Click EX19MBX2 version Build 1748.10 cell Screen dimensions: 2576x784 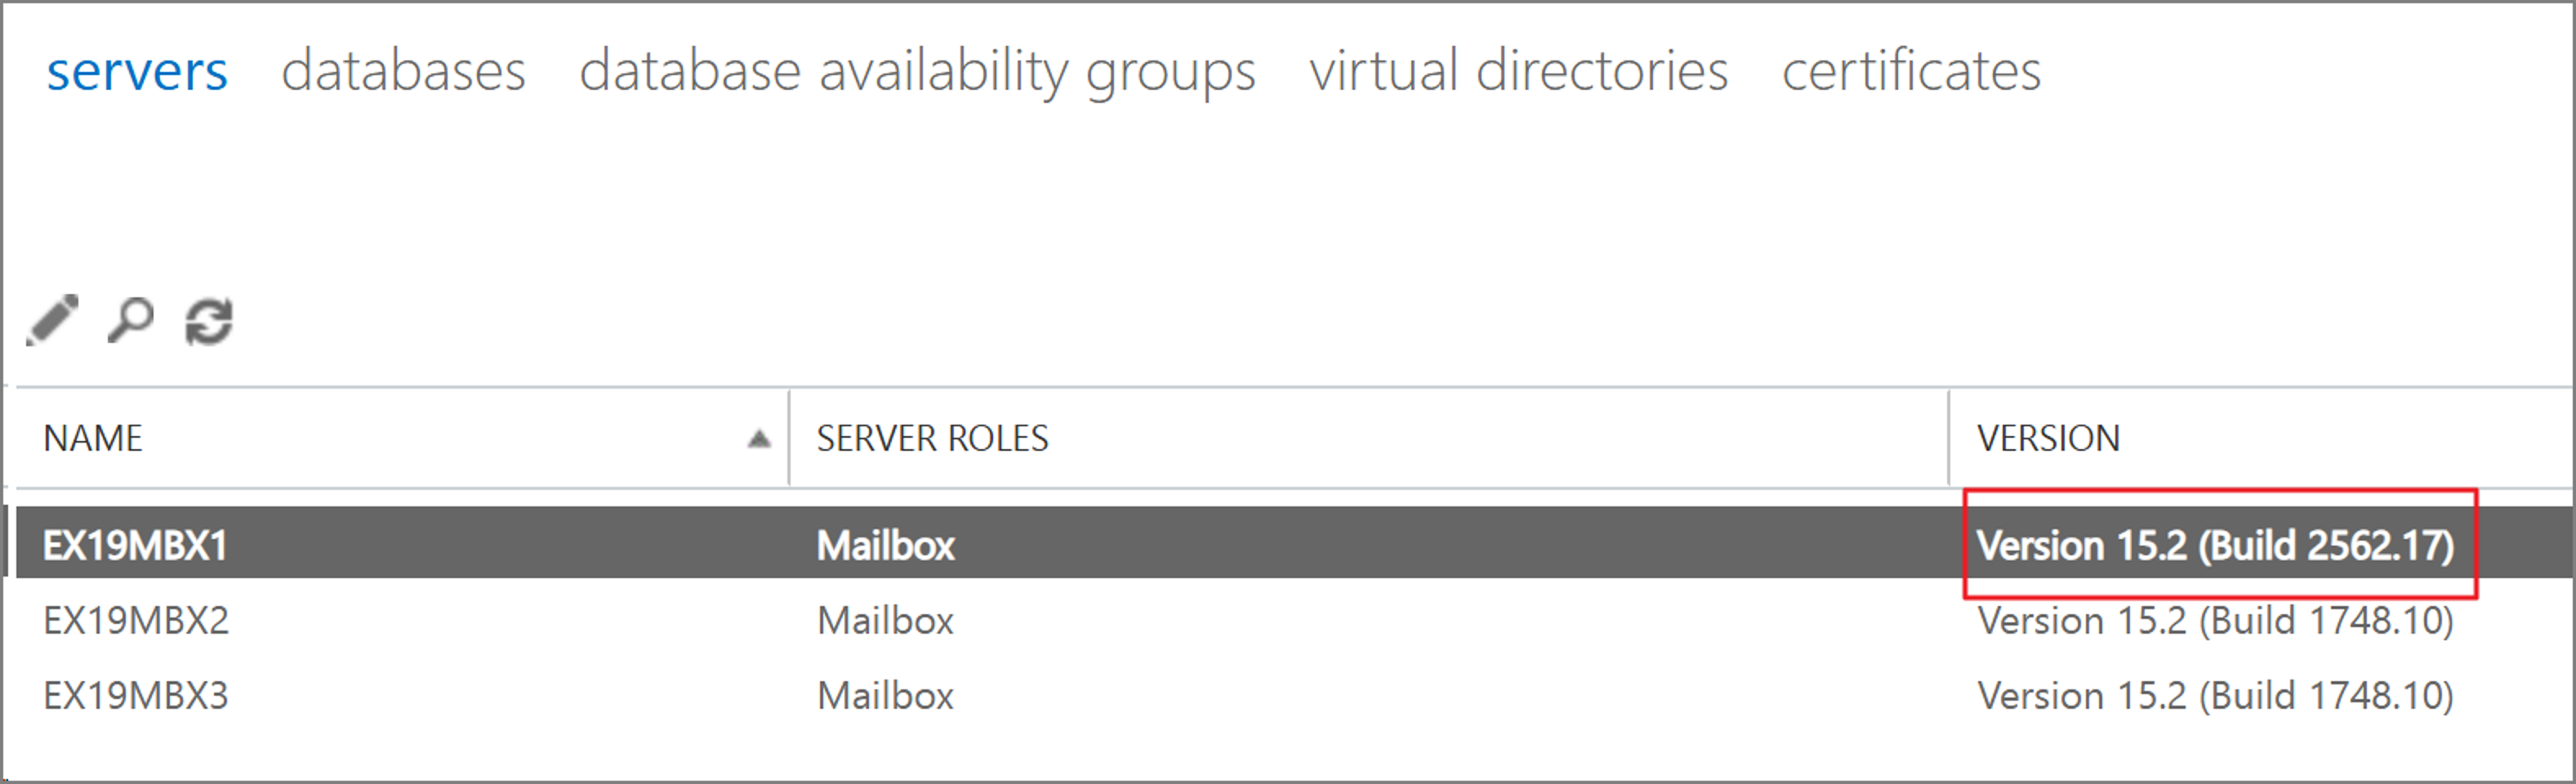coord(2215,621)
